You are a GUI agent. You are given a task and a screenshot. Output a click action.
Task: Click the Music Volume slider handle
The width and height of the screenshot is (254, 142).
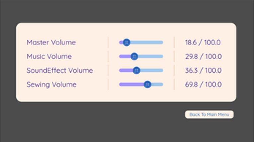(x=134, y=56)
